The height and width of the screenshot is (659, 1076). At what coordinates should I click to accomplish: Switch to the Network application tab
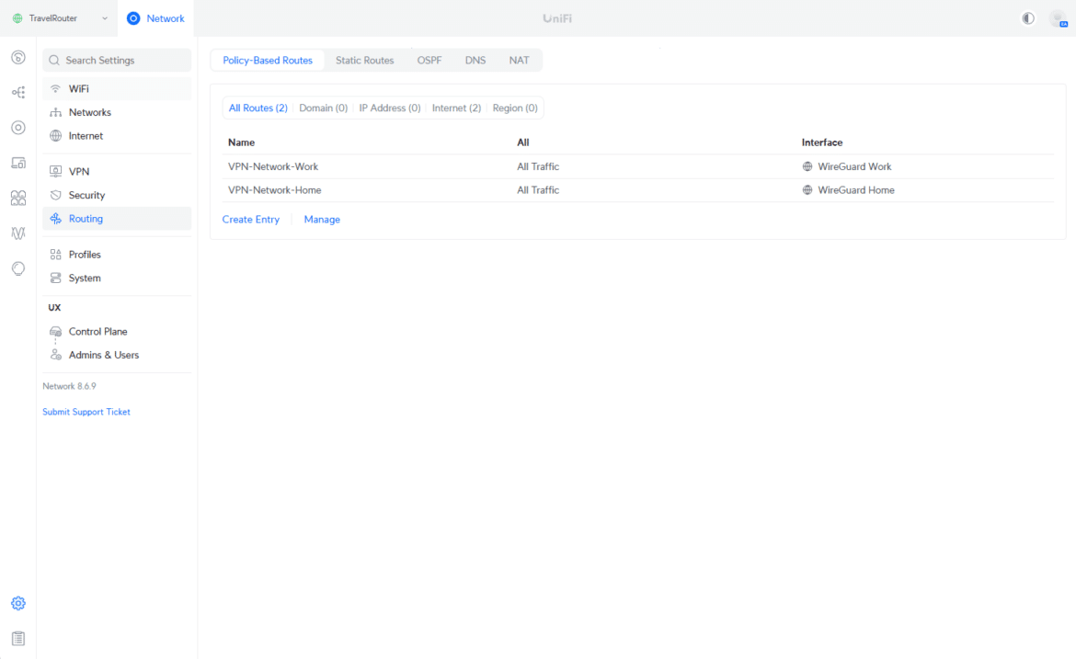click(155, 18)
